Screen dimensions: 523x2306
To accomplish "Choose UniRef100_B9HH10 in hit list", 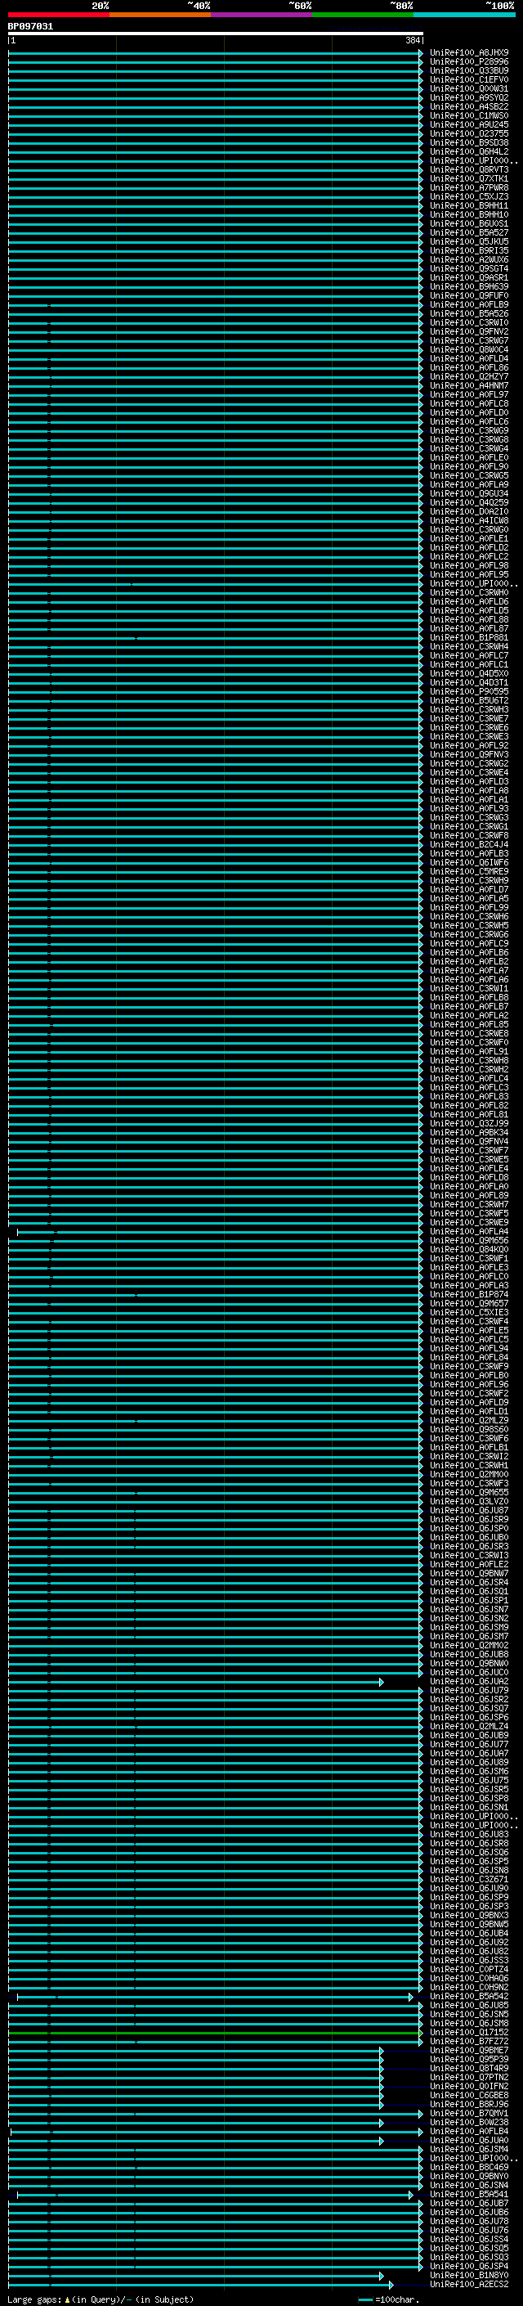I will pyautogui.click(x=469, y=215).
